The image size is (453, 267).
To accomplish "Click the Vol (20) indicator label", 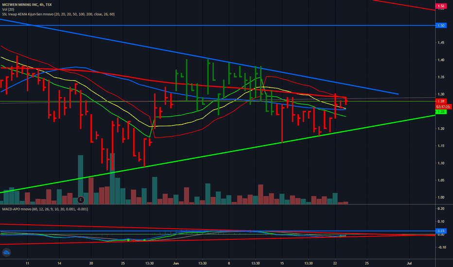I will pyautogui.click(x=8, y=10).
